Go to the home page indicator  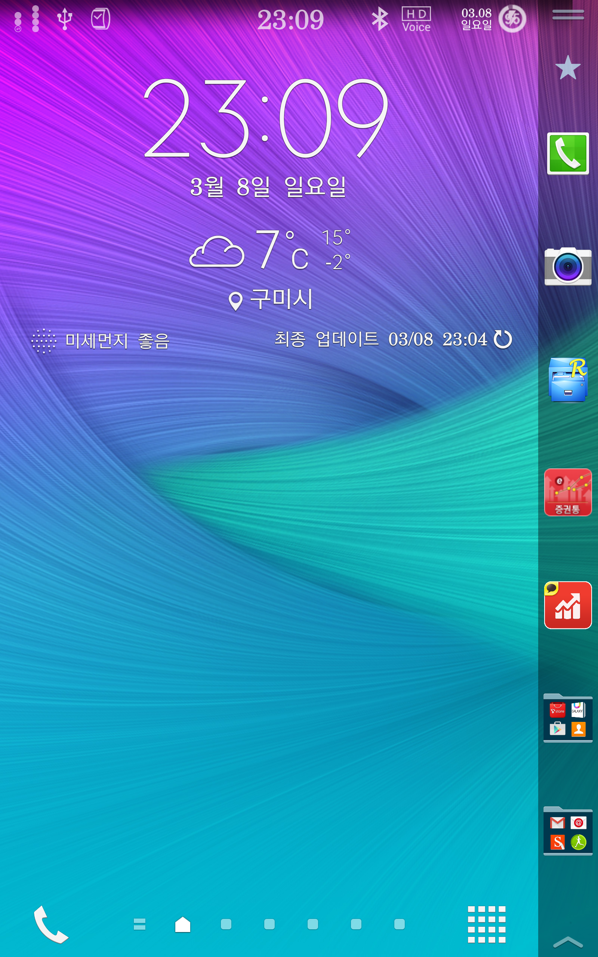tap(183, 924)
